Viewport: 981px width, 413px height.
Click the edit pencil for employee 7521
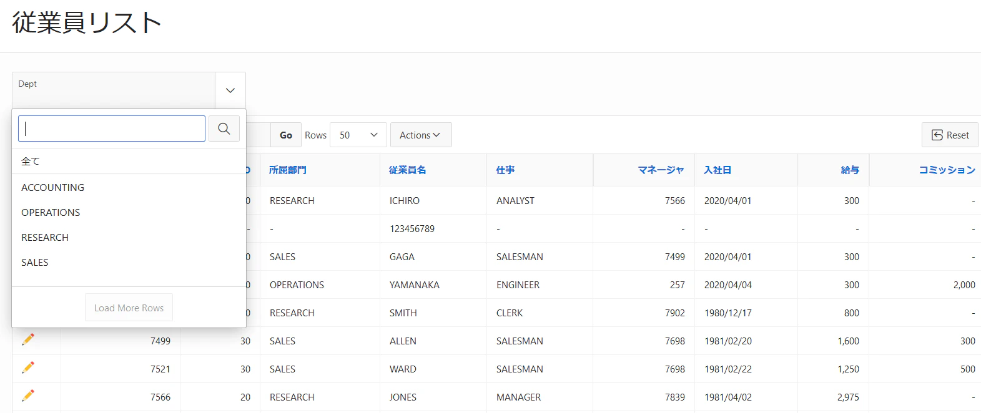point(28,367)
